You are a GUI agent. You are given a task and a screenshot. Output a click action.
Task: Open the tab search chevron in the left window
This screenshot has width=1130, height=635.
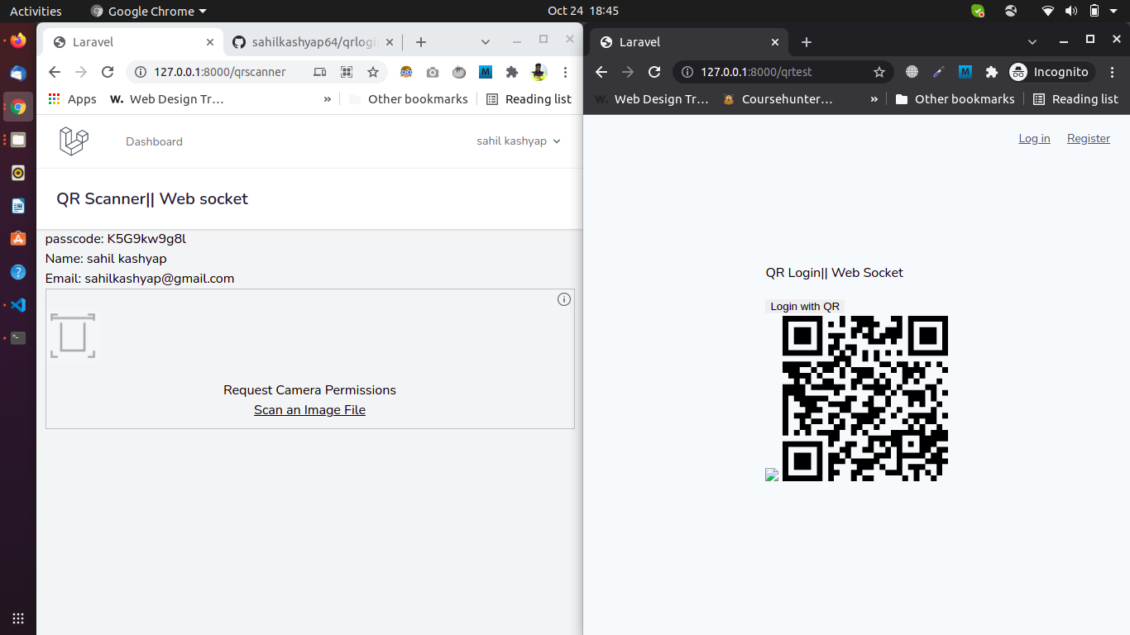[486, 42]
